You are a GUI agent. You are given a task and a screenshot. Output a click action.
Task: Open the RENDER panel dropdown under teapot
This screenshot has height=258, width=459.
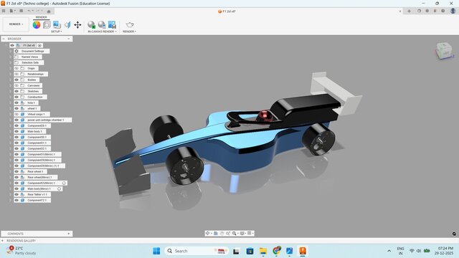click(x=129, y=32)
